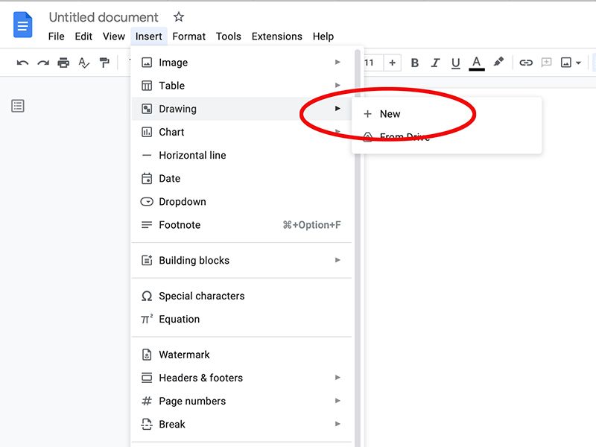Open the Drawing submenu's New option

(x=390, y=114)
